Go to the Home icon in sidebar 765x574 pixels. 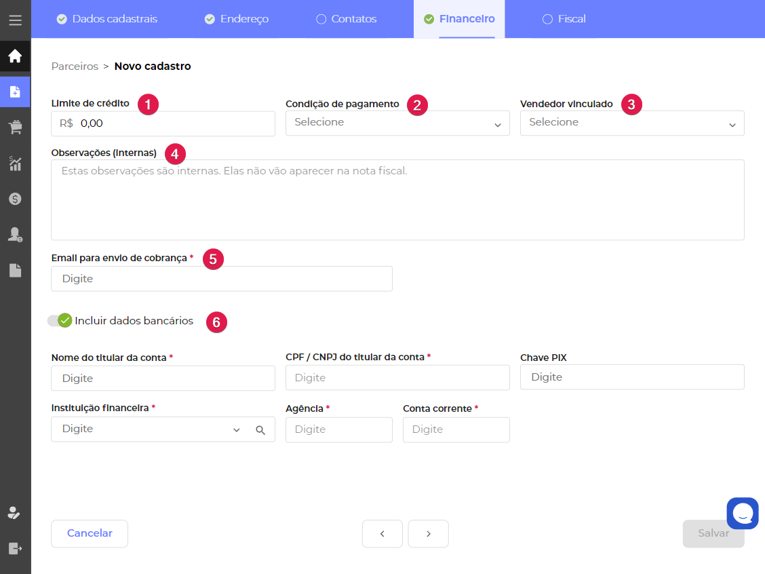[x=15, y=56]
